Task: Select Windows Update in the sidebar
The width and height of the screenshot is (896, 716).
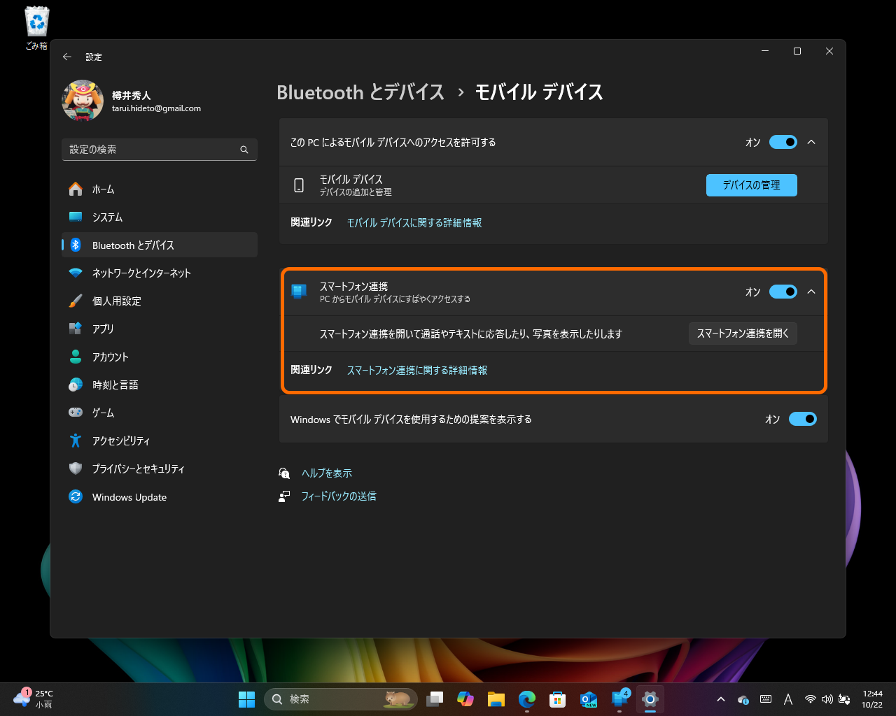Action: pyautogui.click(x=129, y=496)
